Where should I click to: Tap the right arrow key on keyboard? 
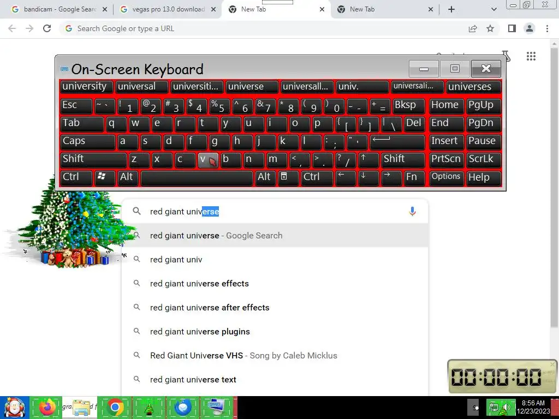(x=391, y=177)
